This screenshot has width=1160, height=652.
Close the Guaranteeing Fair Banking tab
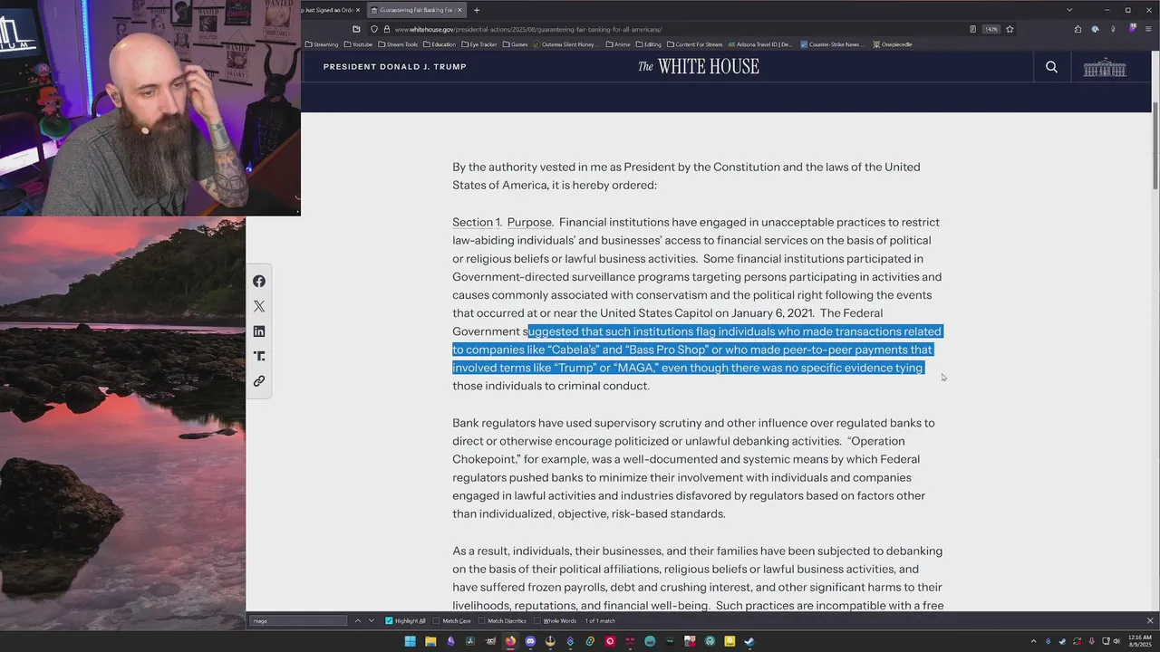[459, 10]
